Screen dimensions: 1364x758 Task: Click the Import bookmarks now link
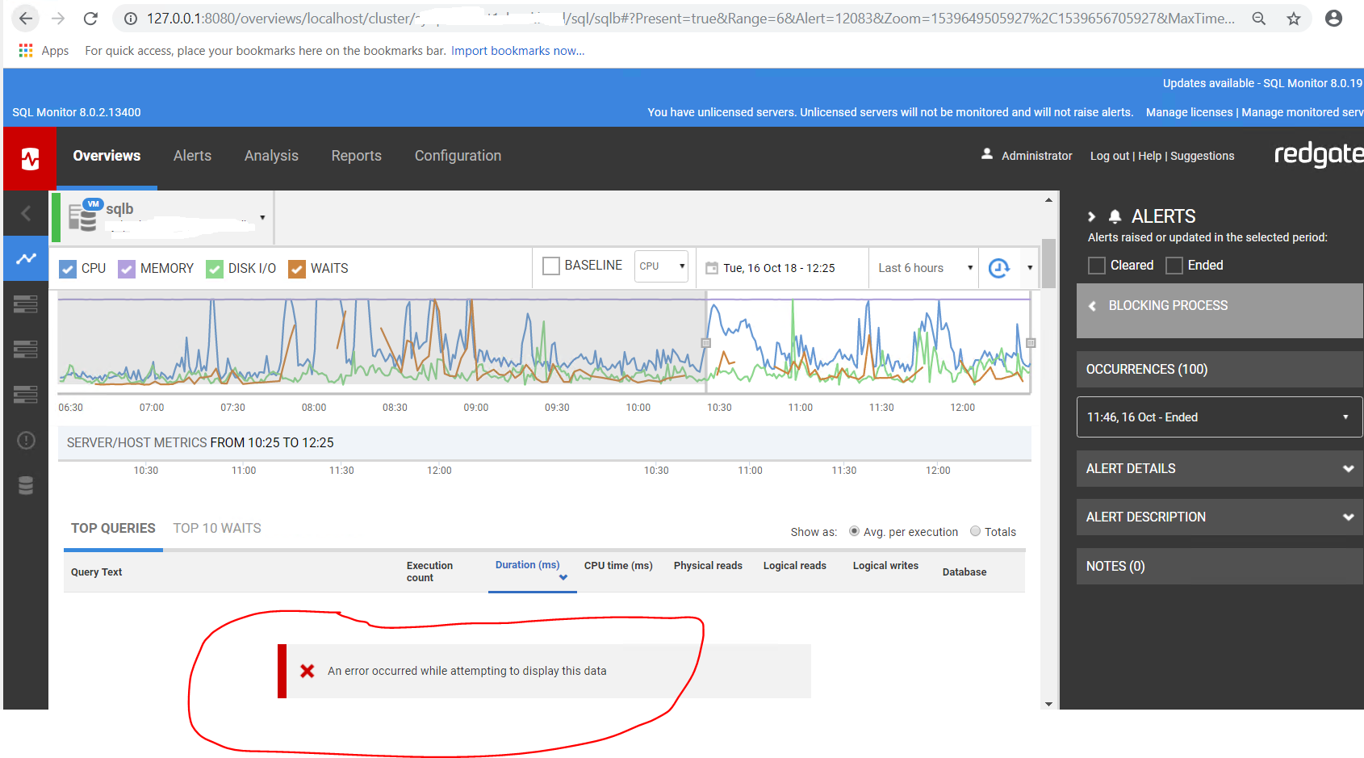click(x=517, y=50)
